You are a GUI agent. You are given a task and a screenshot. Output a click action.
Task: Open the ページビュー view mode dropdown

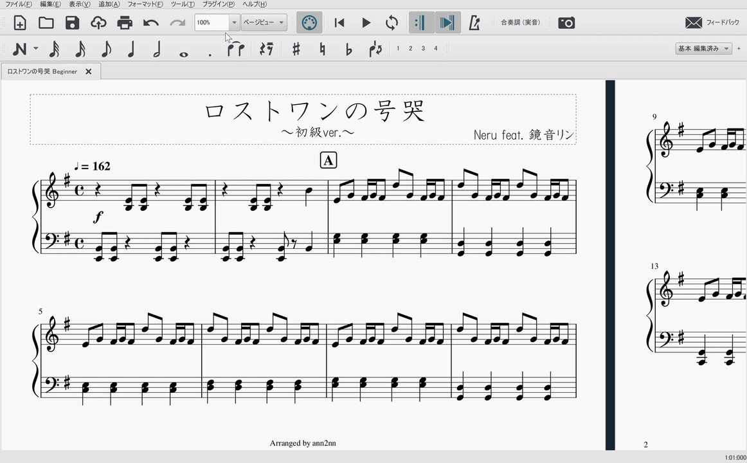tap(264, 23)
